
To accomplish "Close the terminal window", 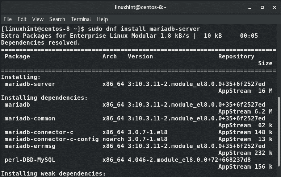I will 273,7.
